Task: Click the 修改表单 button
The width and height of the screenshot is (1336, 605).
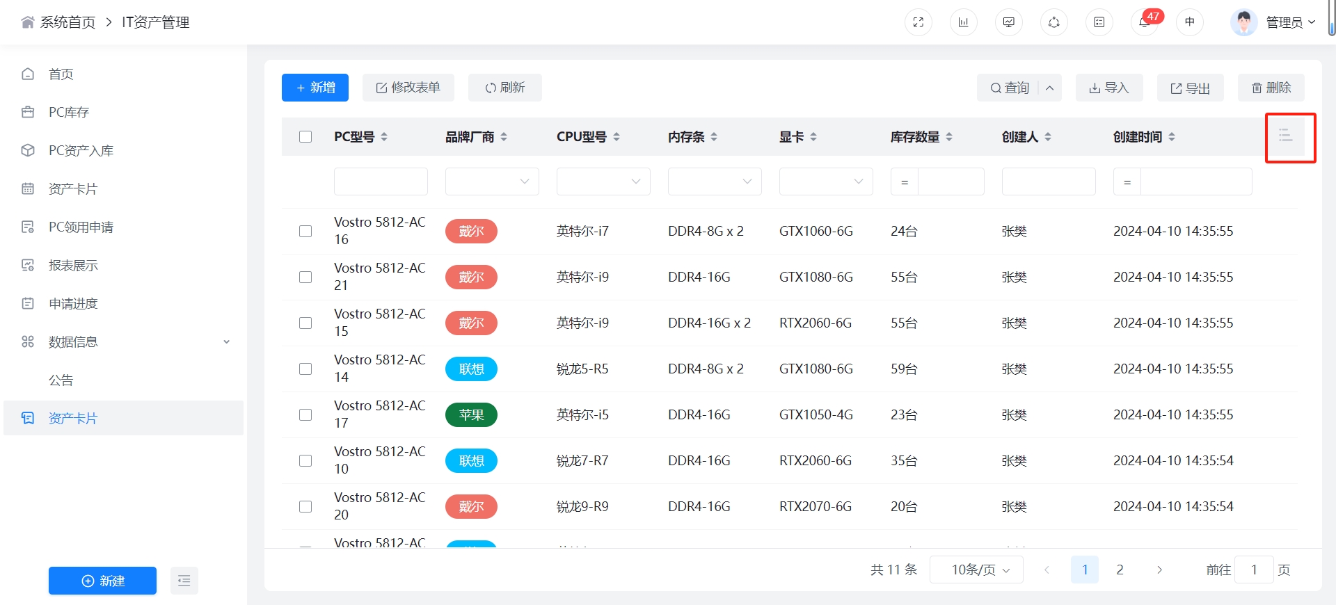Action: tap(408, 88)
